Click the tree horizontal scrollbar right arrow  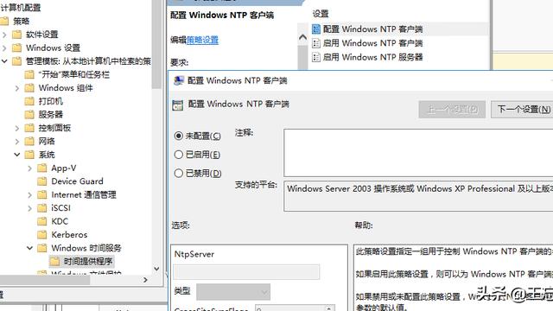[145, 280]
